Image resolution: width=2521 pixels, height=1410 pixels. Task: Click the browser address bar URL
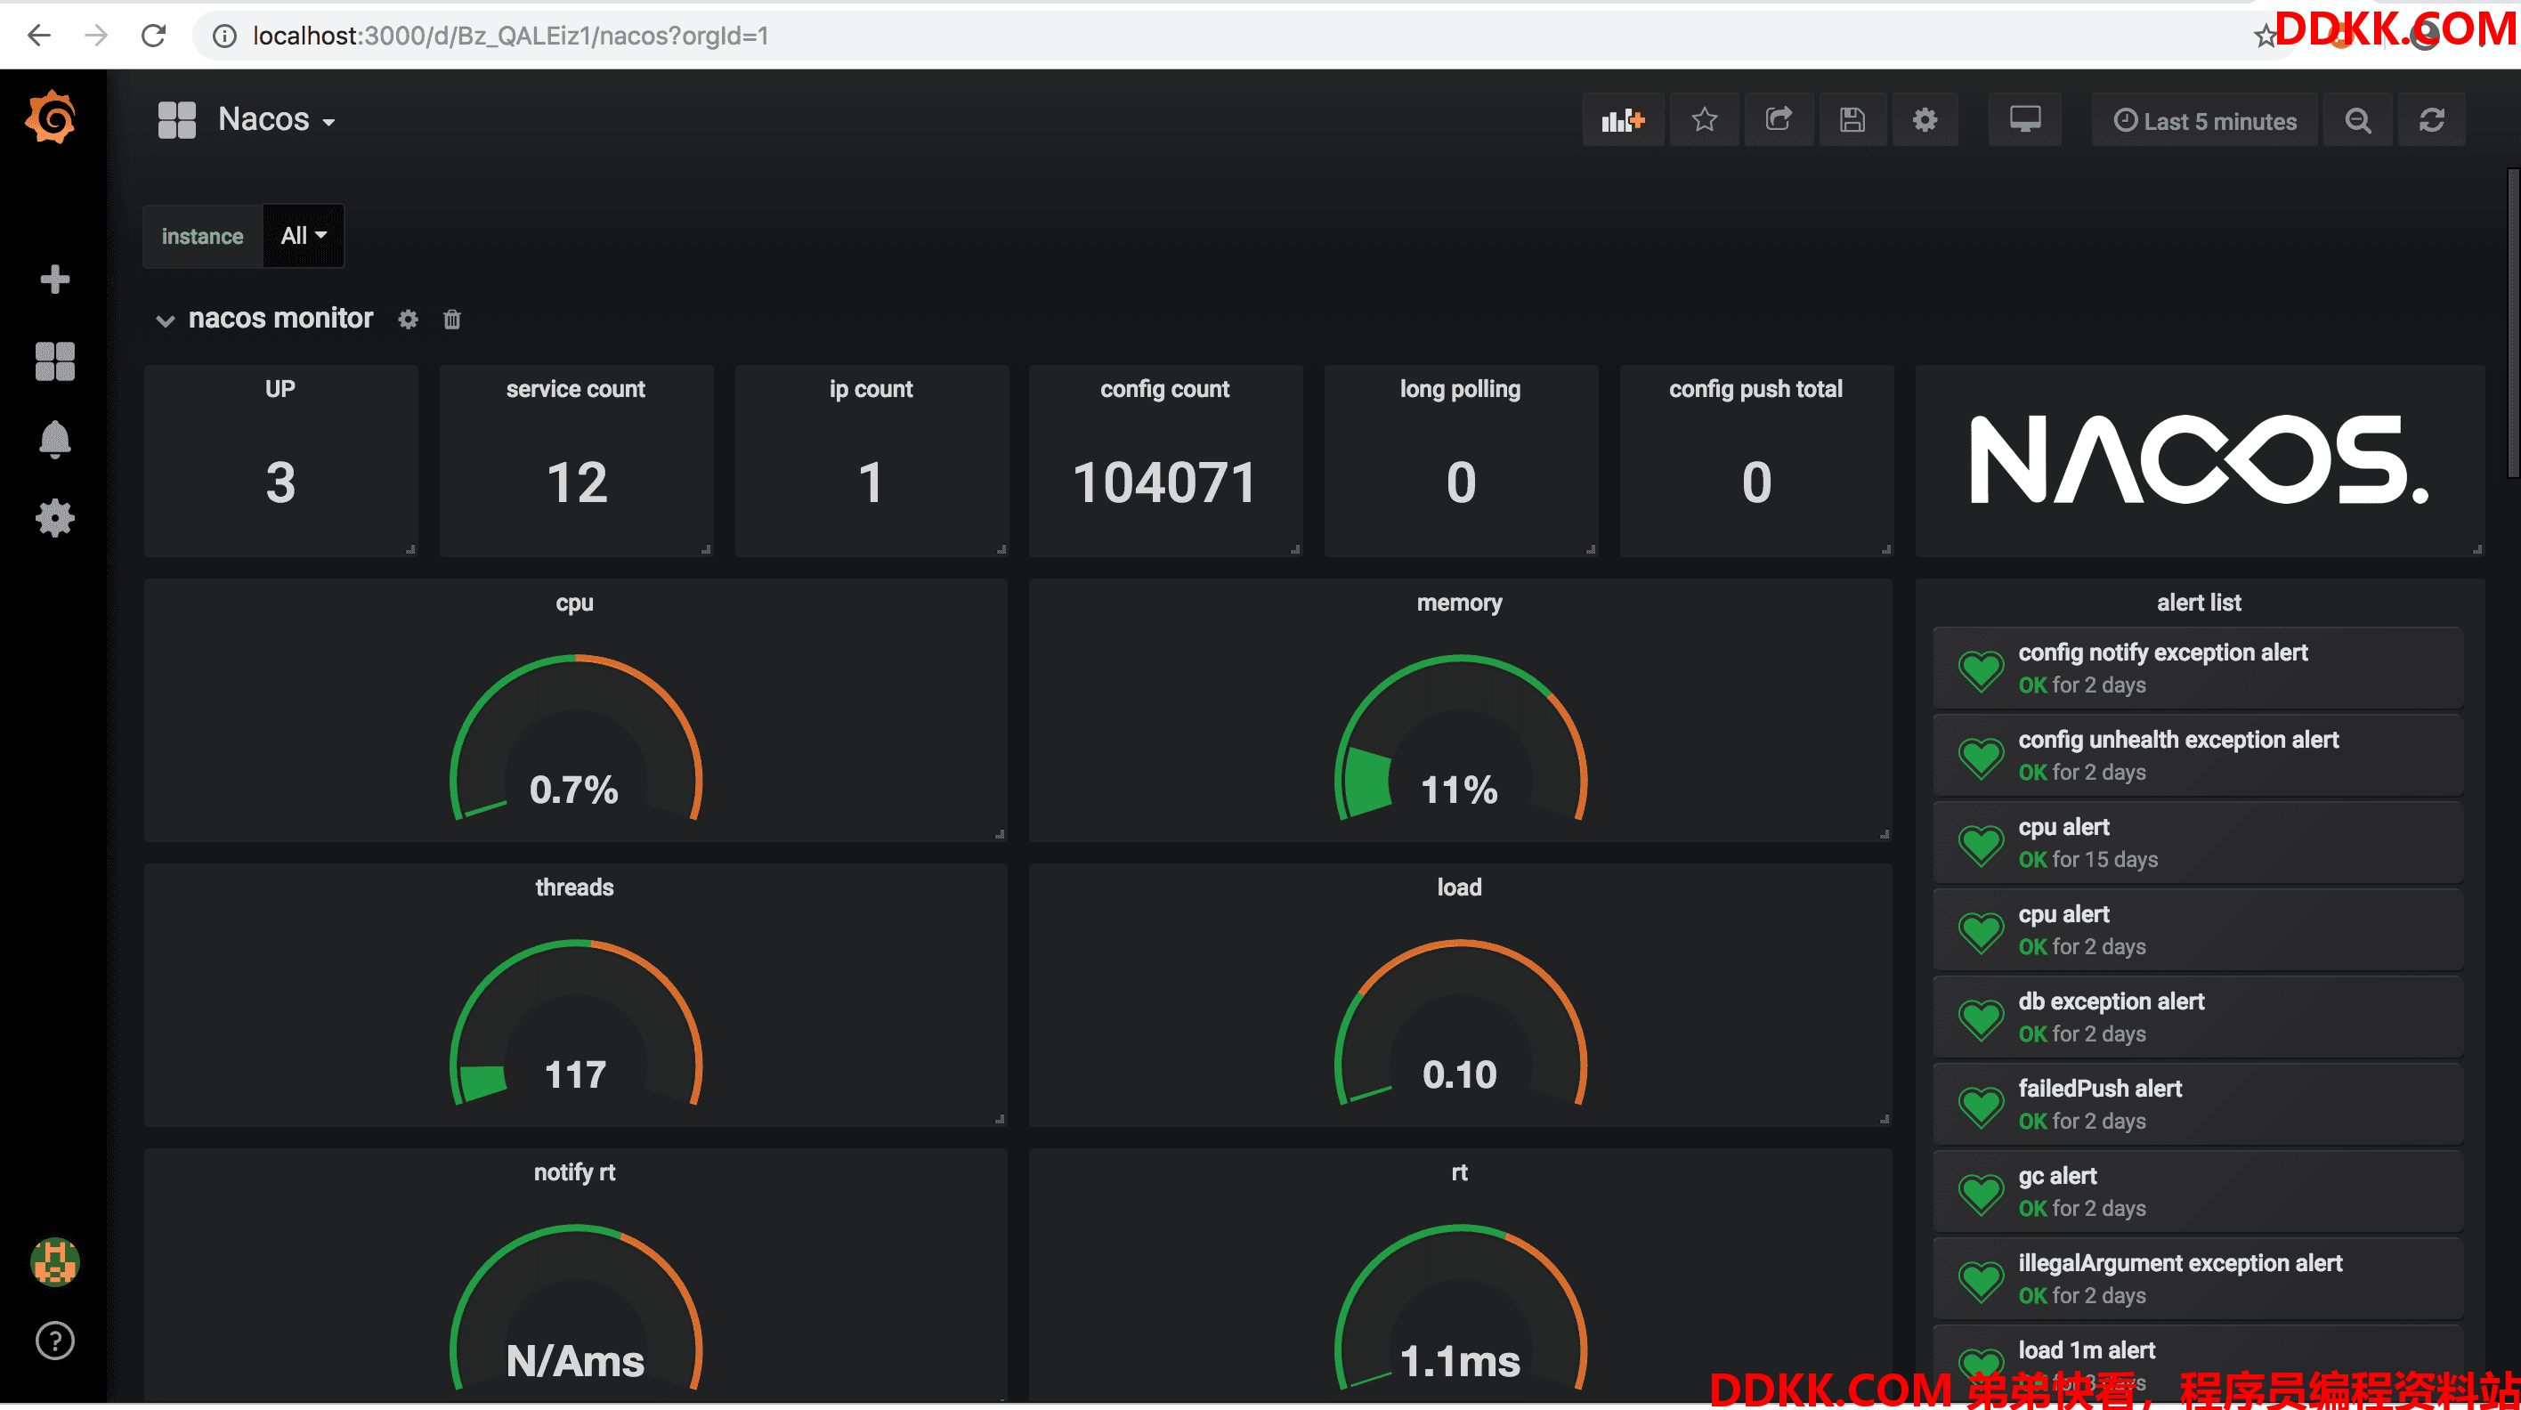[511, 36]
